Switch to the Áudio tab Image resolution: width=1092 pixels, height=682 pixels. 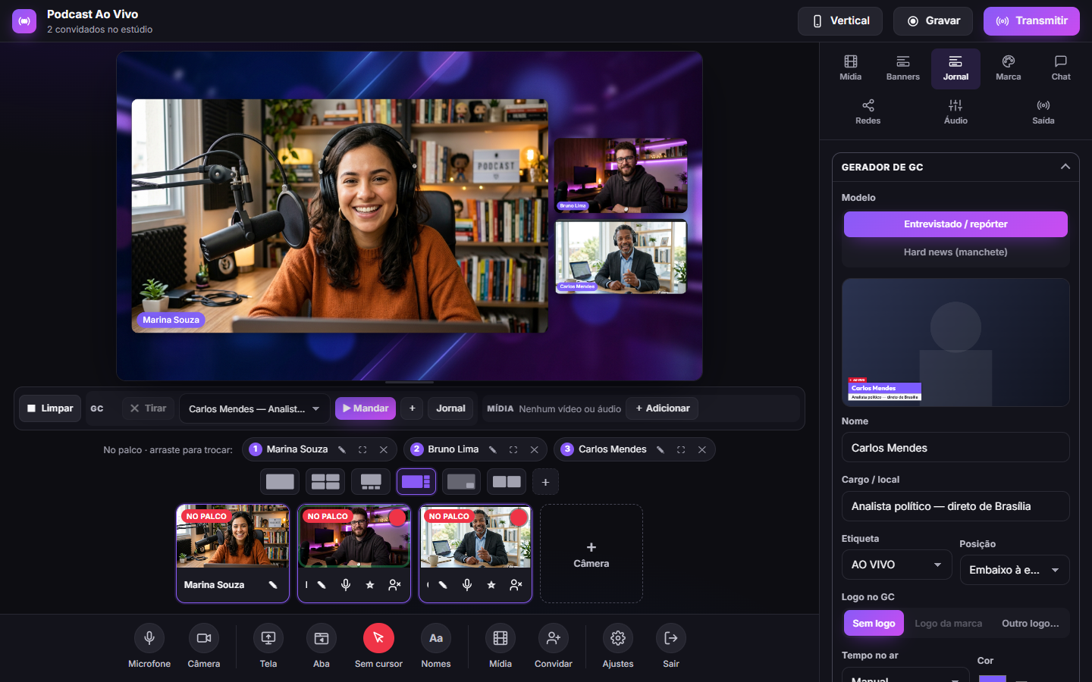pyautogui.click(x=955, y=112)
